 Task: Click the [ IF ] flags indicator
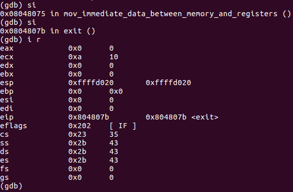pyautogui.click(x=122, y=126)
